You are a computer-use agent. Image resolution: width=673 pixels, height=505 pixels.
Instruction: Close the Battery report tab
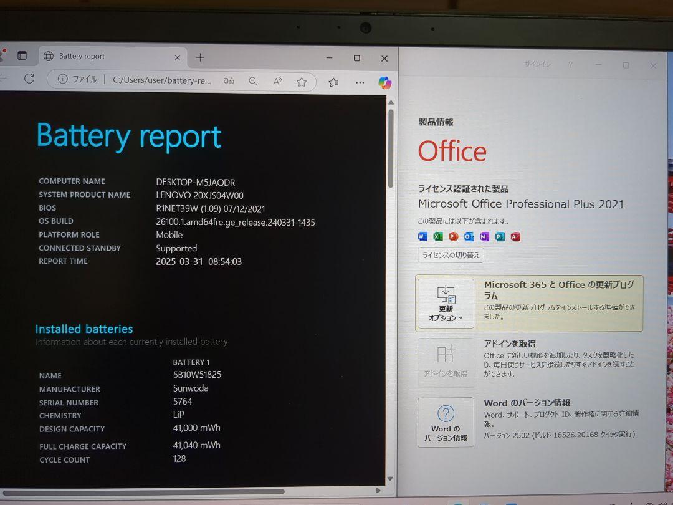click(x=177, y=57)
